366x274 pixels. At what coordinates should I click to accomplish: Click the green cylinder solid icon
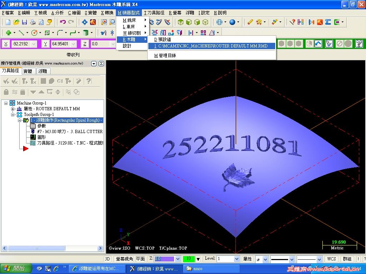86,33
